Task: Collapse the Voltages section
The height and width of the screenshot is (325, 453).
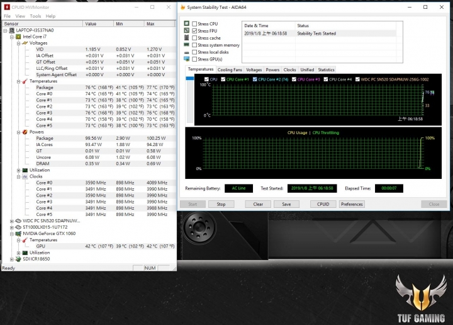Action: click(18, 43)
